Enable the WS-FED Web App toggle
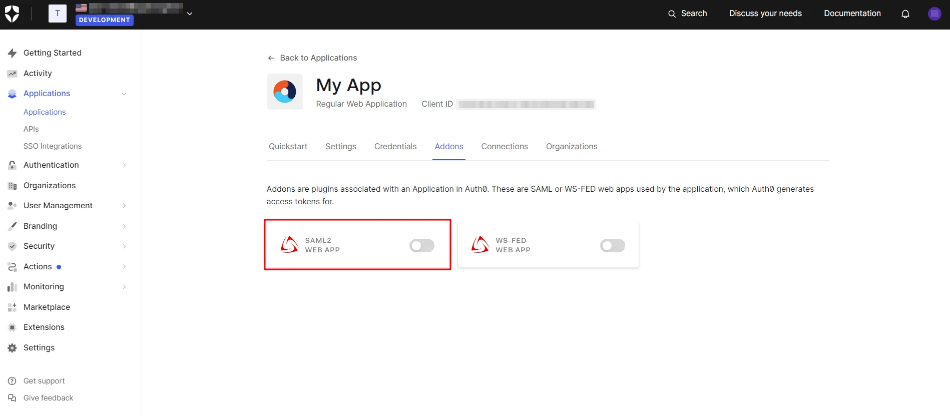The image size is (950, 416). click(613, 246)
